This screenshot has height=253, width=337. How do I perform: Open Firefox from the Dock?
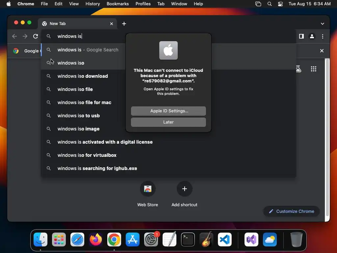(x=96, y=239)
